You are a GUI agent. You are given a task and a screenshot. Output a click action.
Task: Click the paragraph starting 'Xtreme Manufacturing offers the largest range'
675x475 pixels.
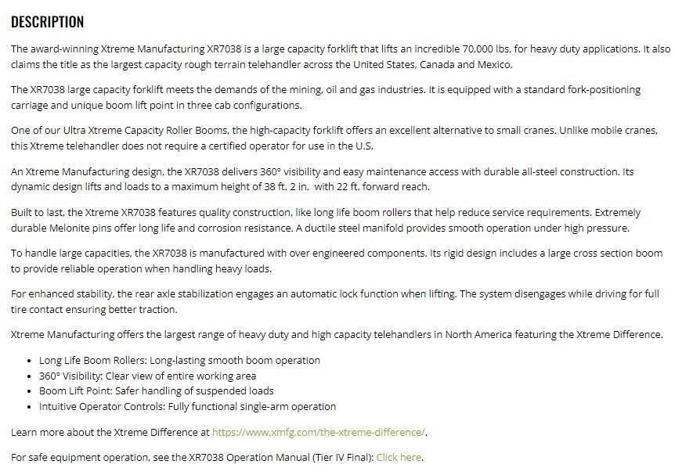pyautogui.click(x=313, y=335)
